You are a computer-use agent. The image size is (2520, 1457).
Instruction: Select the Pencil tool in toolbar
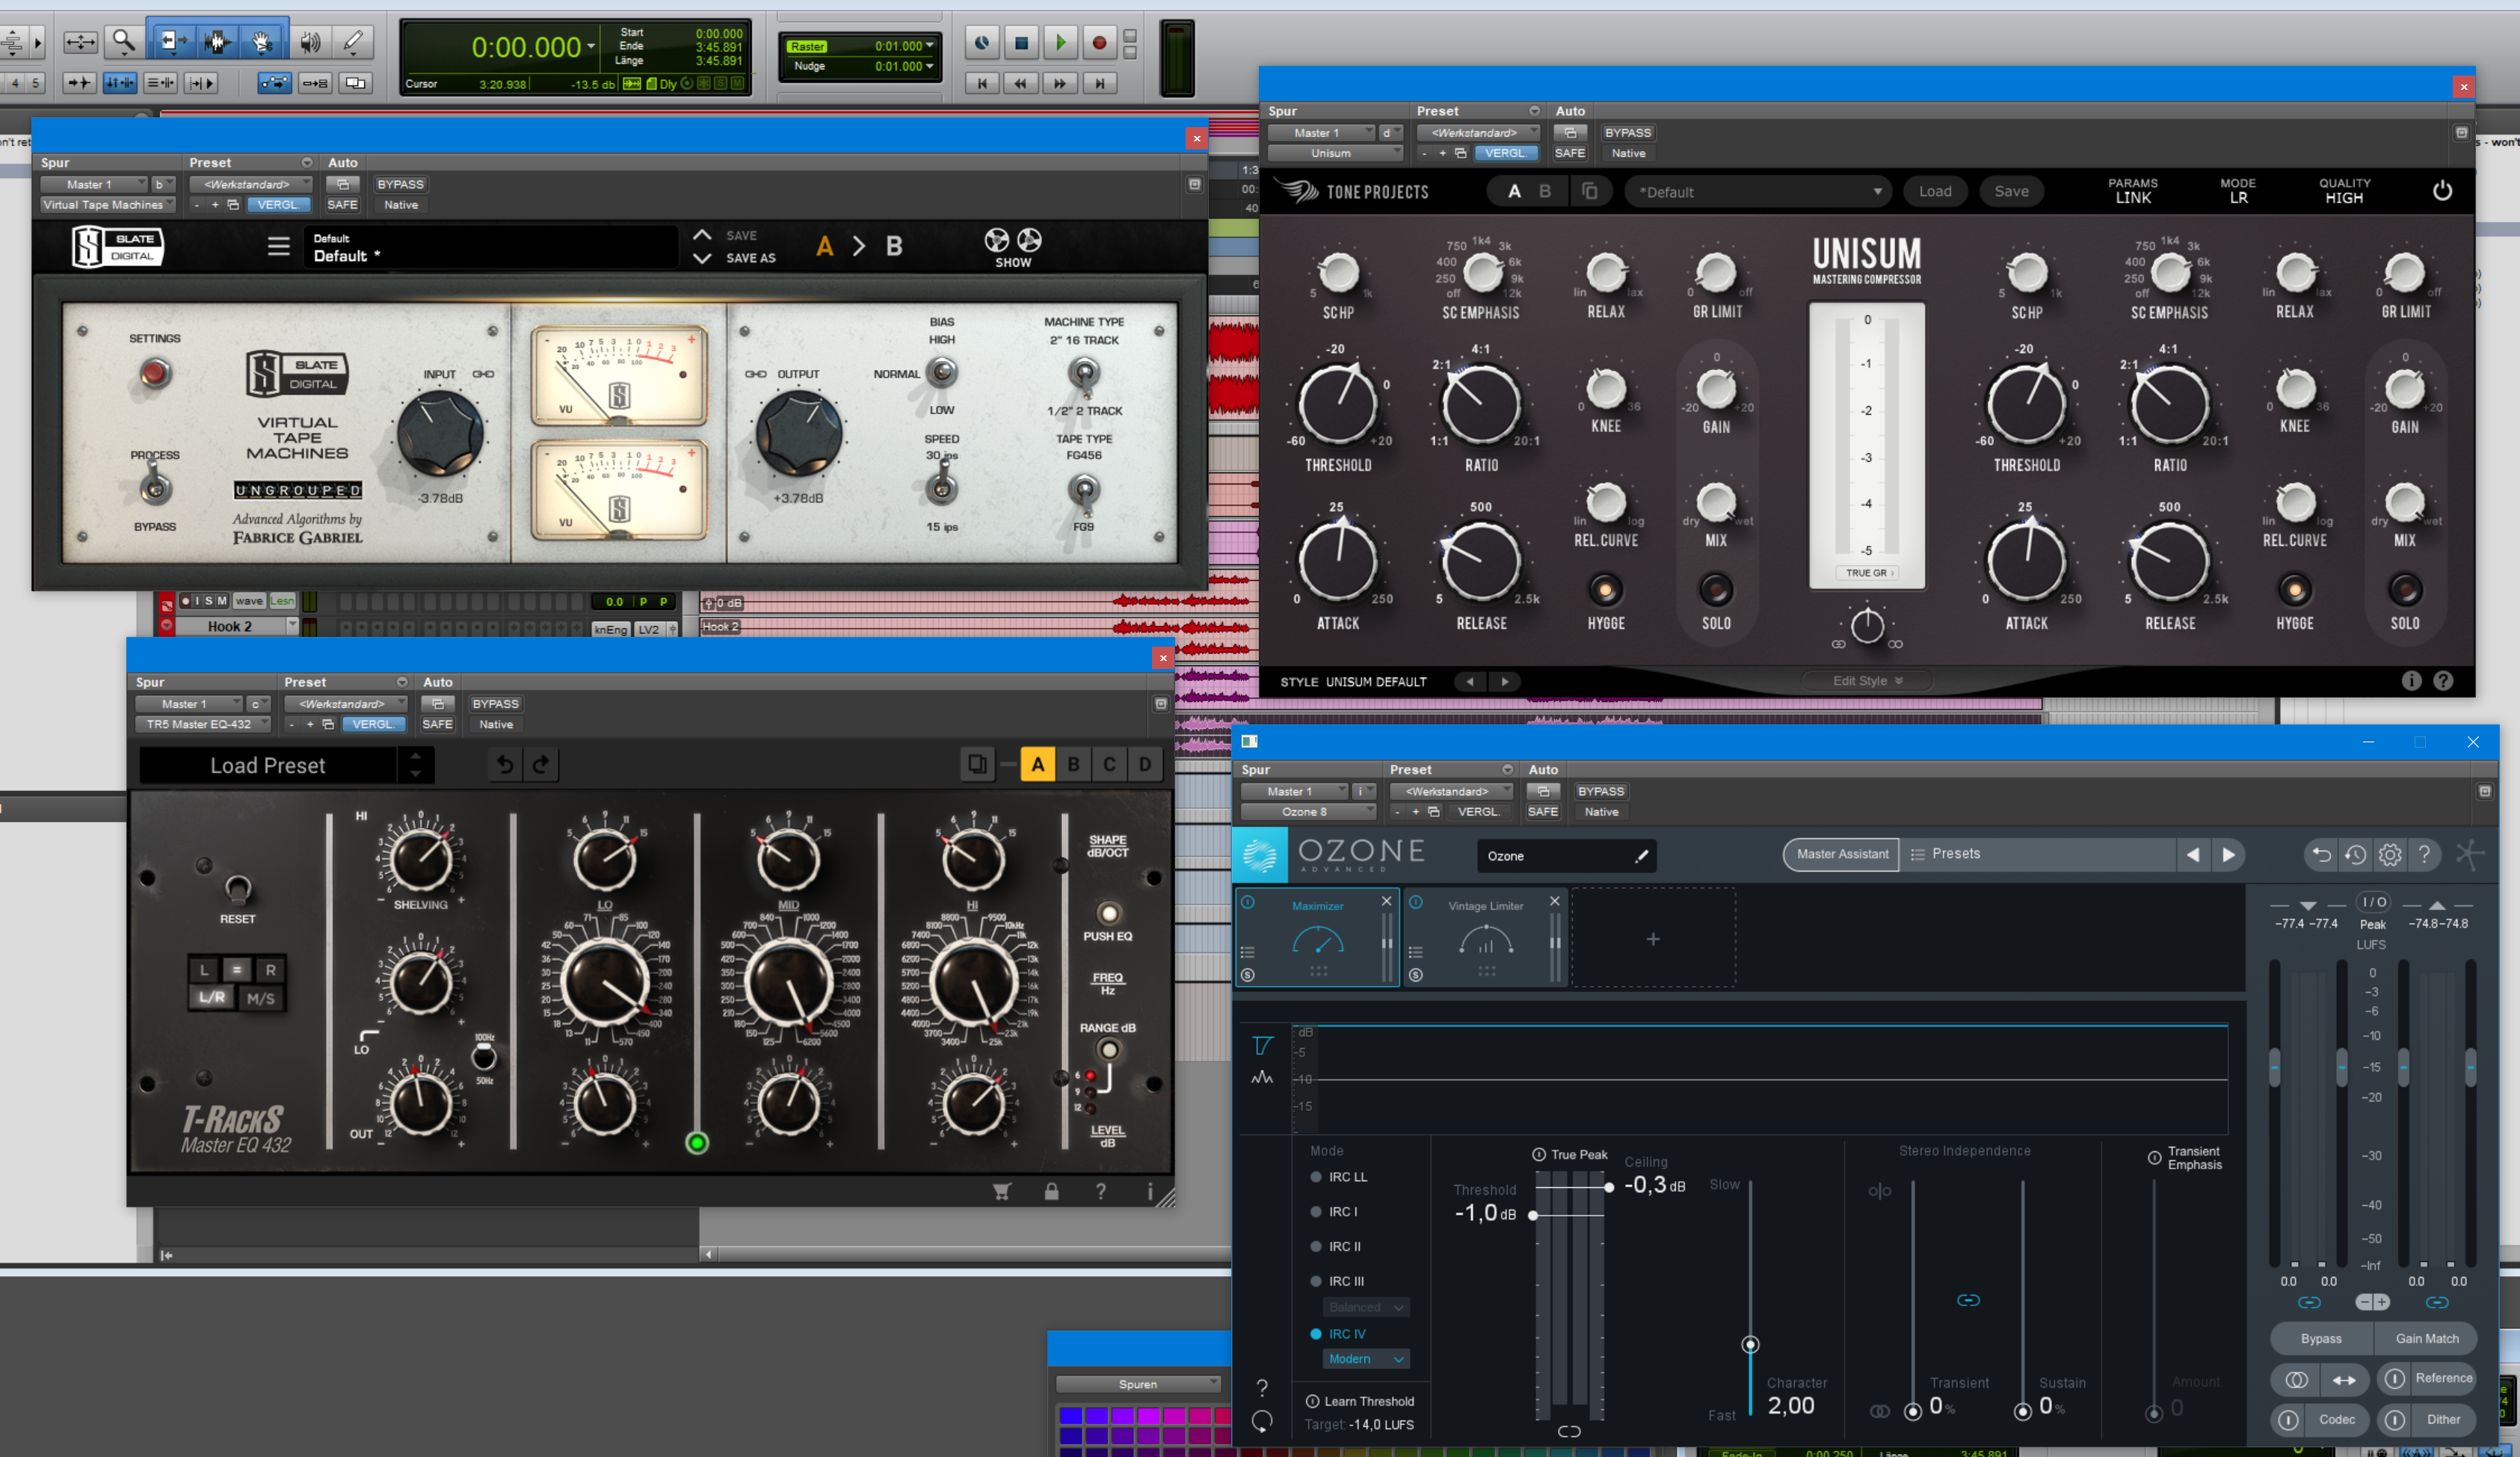353,41
